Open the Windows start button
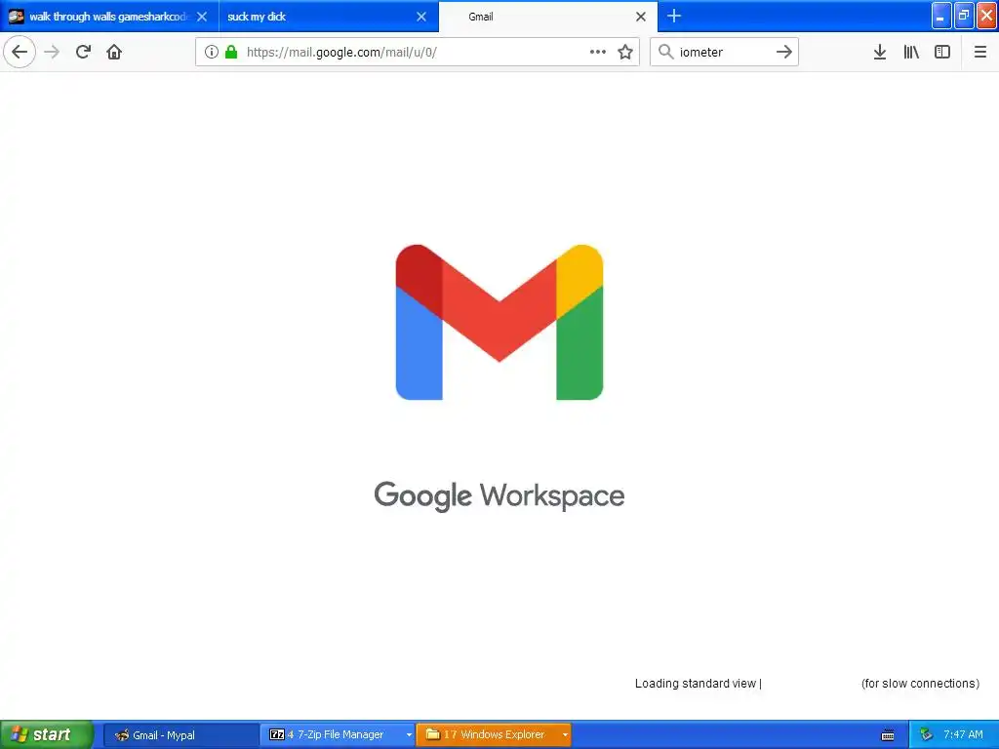The image size is (999, 749). [47, 735]
